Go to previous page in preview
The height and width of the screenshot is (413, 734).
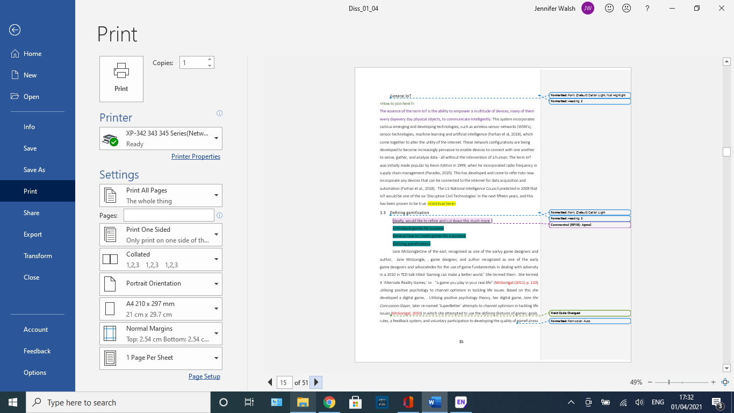point(270,382)
